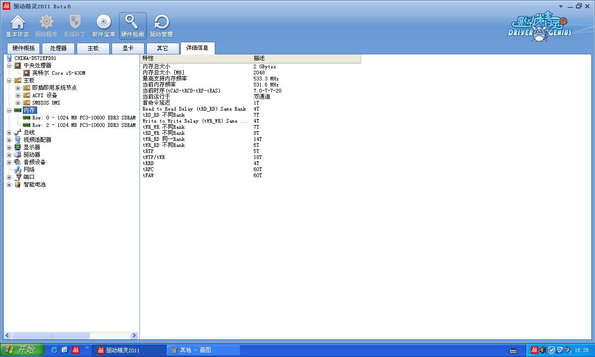Viewport: 595px width, 357px height.
Task: Open the 驱动管理 refresh toolbar icon
Action: click(161, 26)
